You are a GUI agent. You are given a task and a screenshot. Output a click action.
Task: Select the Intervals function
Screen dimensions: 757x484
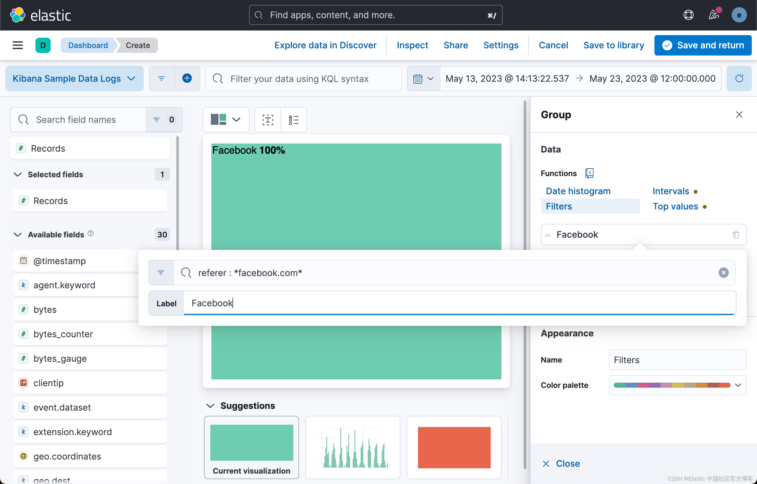tap(671, 191)
